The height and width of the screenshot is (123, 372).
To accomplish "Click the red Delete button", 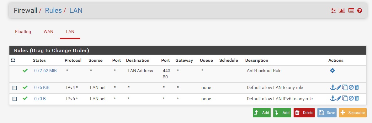I will tap(304, 113).
